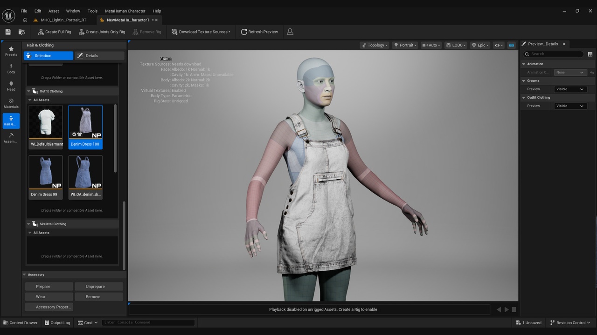This screenshot has width=597, height=335.
Task: Open the Edit menu
Action: tap(38, 11)
